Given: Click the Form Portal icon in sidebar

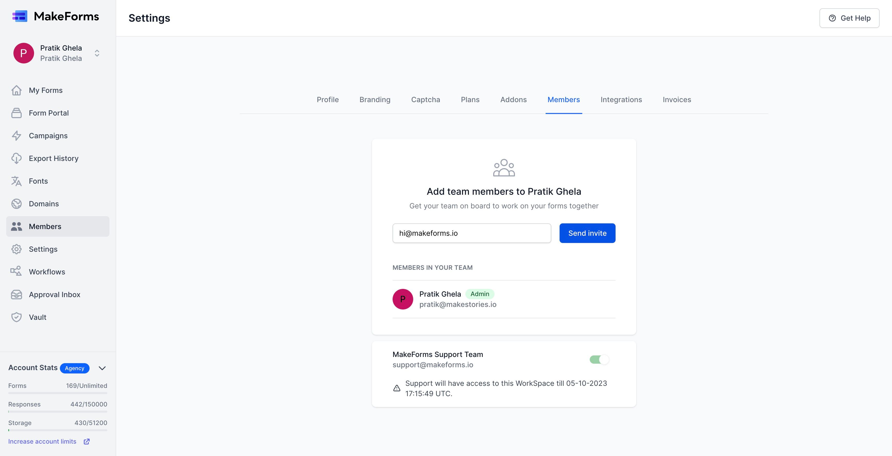Looking at the screenshot, I should (16, 113).
